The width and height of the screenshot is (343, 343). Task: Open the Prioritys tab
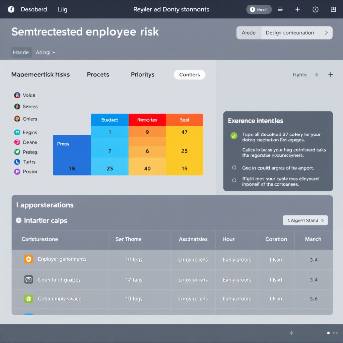[x=142, y=75]
